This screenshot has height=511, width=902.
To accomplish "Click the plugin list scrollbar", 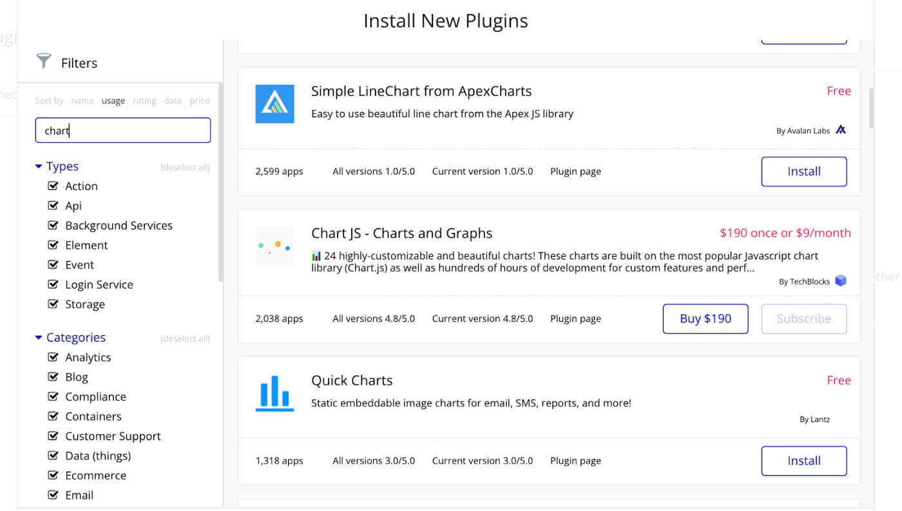I will pos(872,108).
